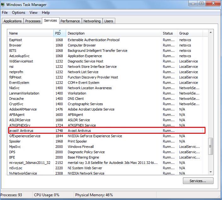Switch to the Processes tab
Viewport: 222px width, 200px height.
33,21
